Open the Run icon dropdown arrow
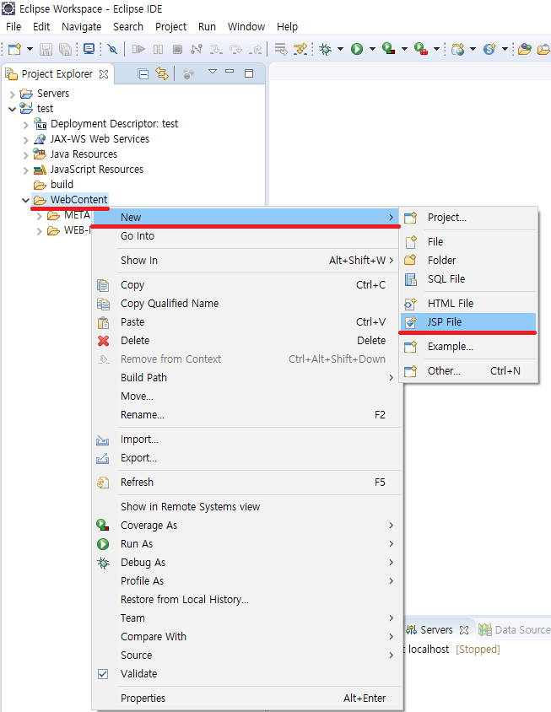The width and height of the screenshot is (551, 712). point(372,49)
